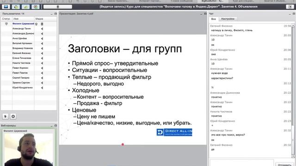Click sub-bullet Недорого, выгодно
296x166 pixels.
100,84
